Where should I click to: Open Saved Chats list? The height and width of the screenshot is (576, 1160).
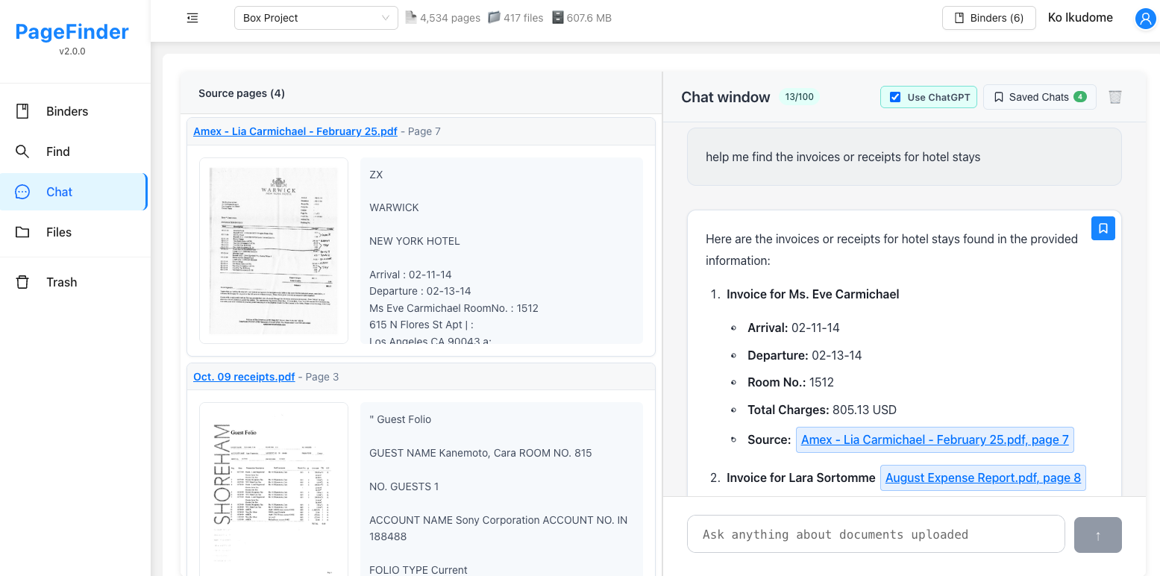click(x=1039, y=97)
